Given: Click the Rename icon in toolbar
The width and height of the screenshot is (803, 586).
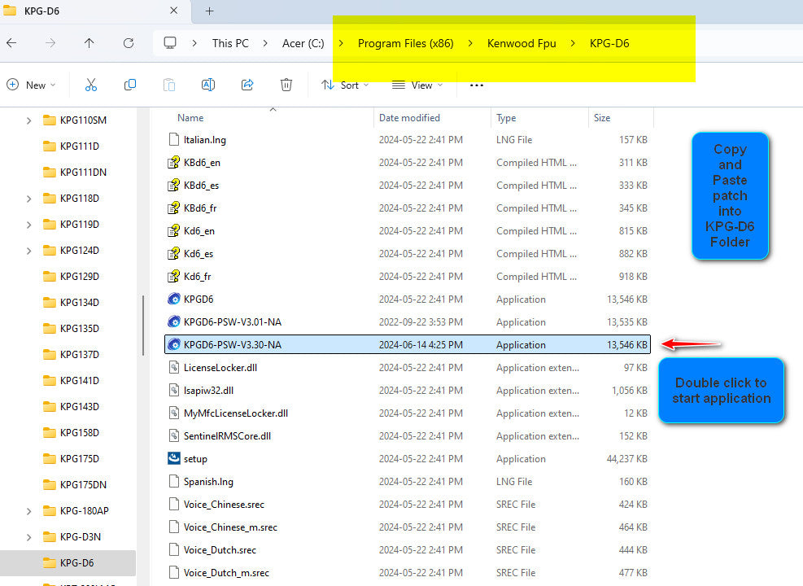Looking at the screenshot, I should (x=208, y=85).
